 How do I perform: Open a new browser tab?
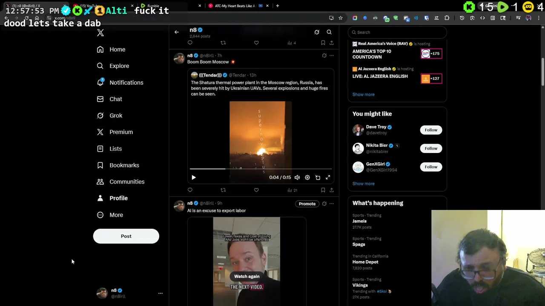(278, 6)
